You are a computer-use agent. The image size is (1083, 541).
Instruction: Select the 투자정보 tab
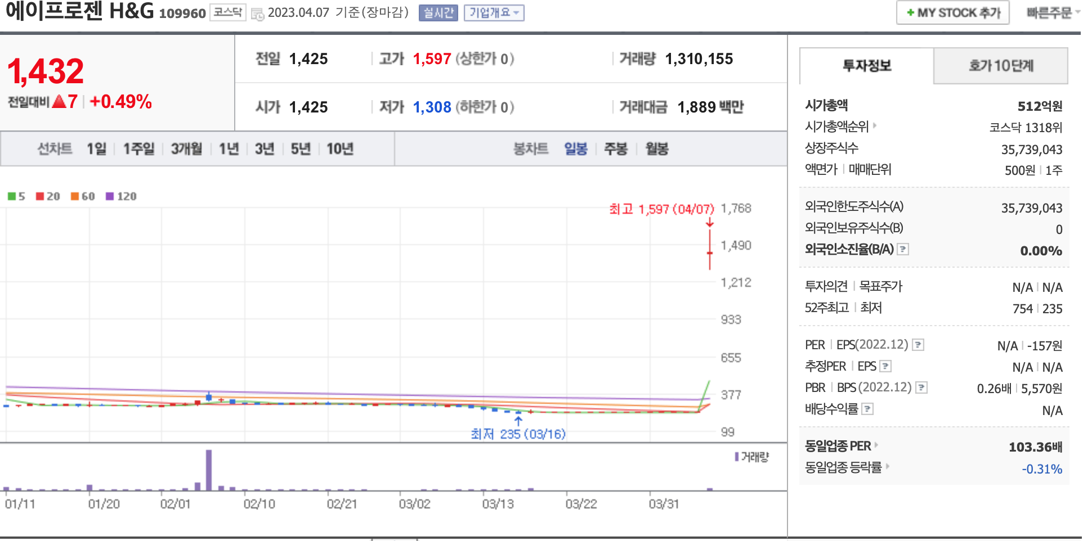[866, 66]
